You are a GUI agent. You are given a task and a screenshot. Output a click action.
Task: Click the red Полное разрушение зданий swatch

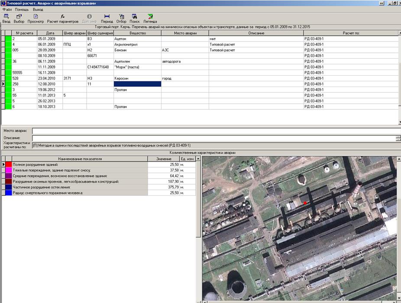[9, 165]
